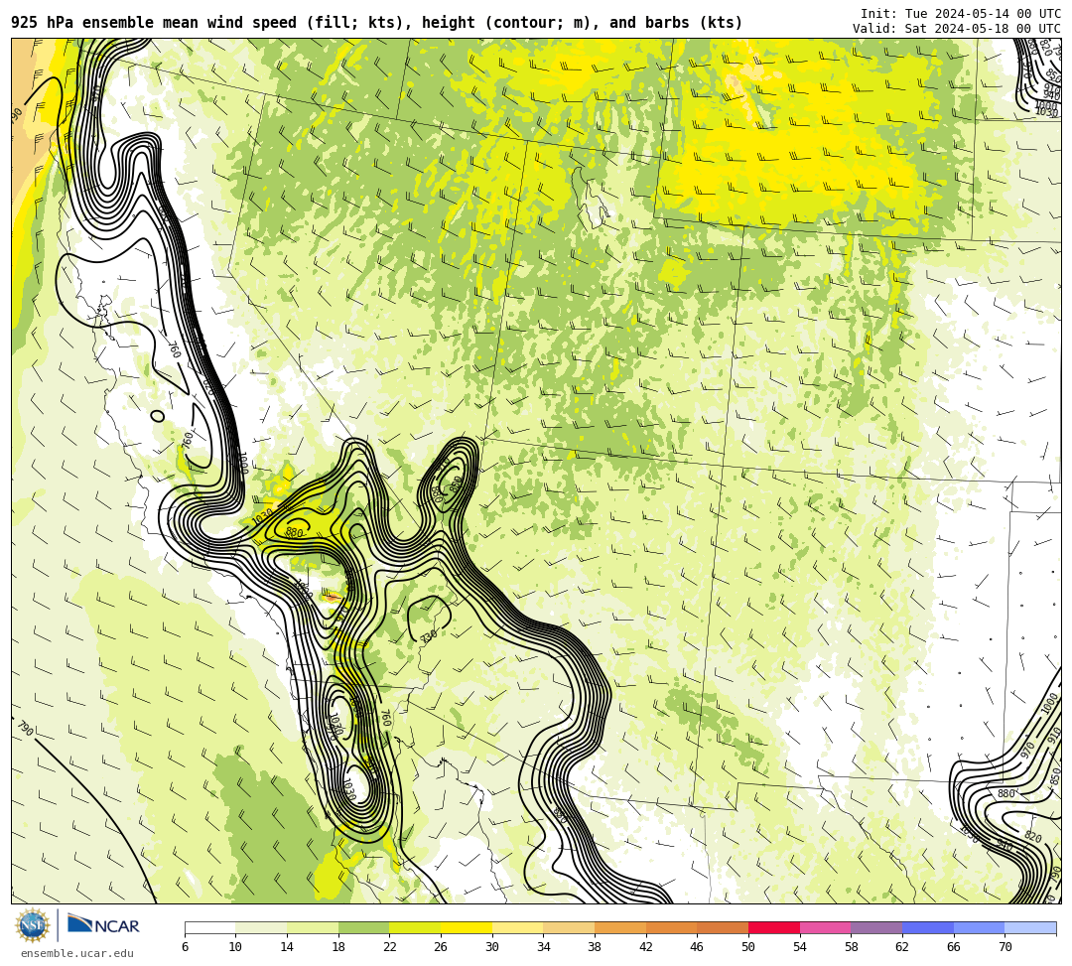Image resolution: width=1072 pixels, height=966 pixels.
Task: Click the Valid time label
Action: pyautogui.click(x=957, y=28)
